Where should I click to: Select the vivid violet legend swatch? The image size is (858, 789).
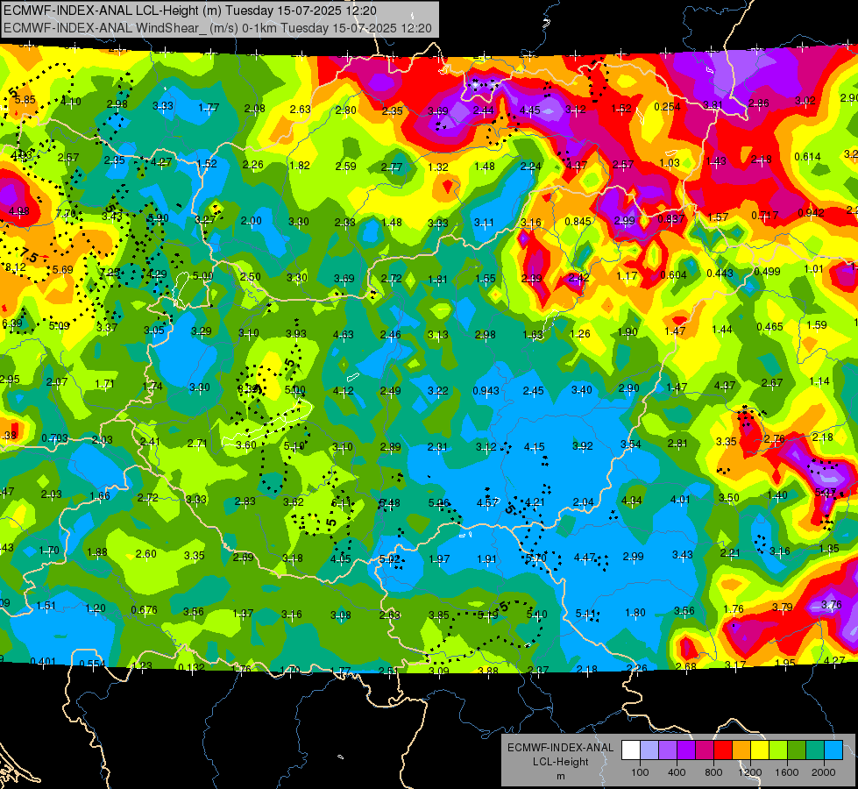[x=686, y=750]
